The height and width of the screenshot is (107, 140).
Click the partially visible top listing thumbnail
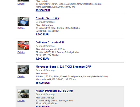point(23,1)
